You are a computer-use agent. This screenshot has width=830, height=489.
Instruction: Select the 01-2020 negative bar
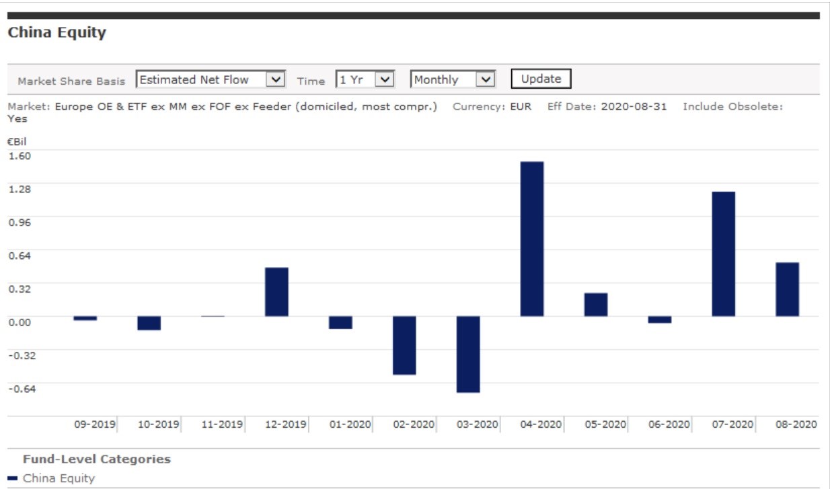click(x=340, y=322)
